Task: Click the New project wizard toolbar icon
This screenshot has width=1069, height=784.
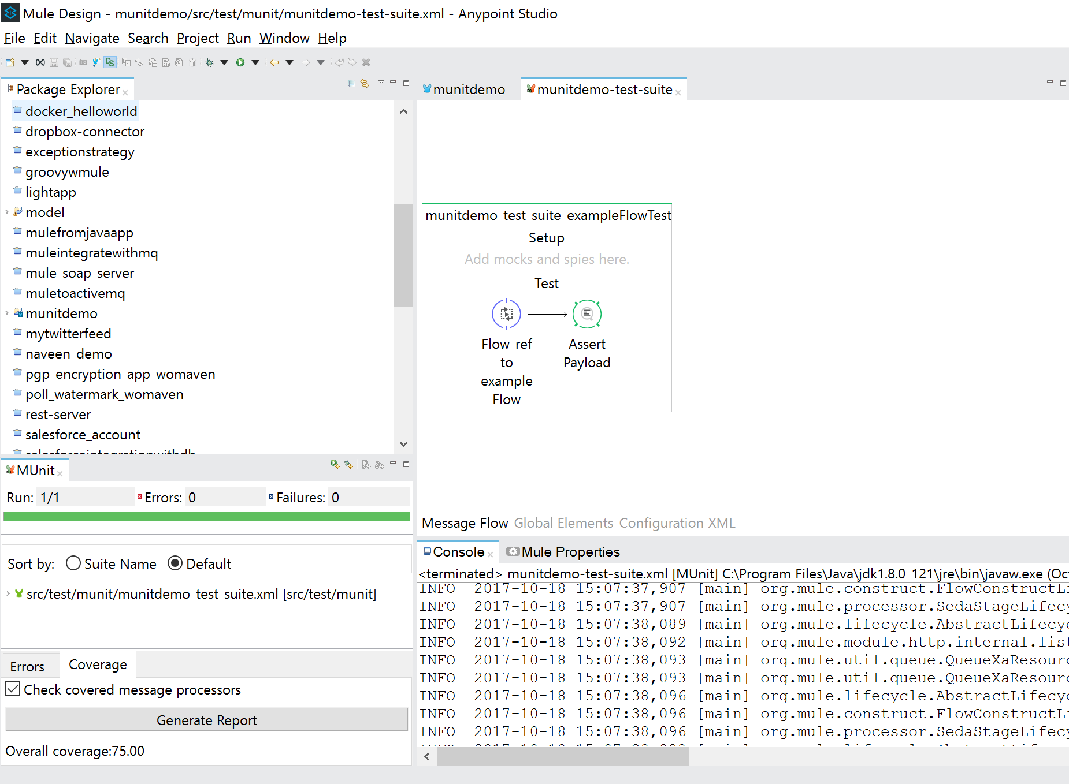Action: [10, 62]
